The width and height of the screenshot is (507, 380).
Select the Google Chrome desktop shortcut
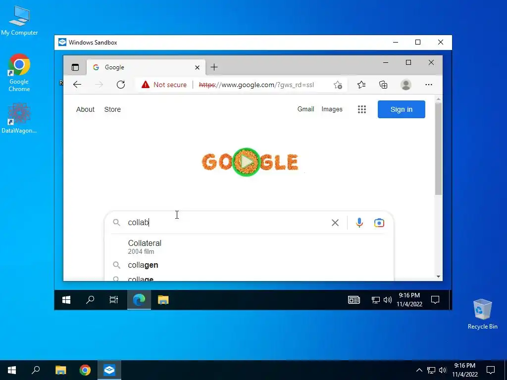coord(19,73)
